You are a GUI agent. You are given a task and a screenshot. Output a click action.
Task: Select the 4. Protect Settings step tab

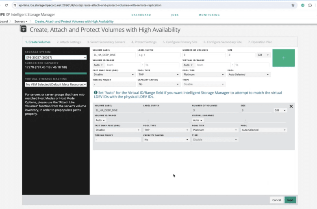144,42
